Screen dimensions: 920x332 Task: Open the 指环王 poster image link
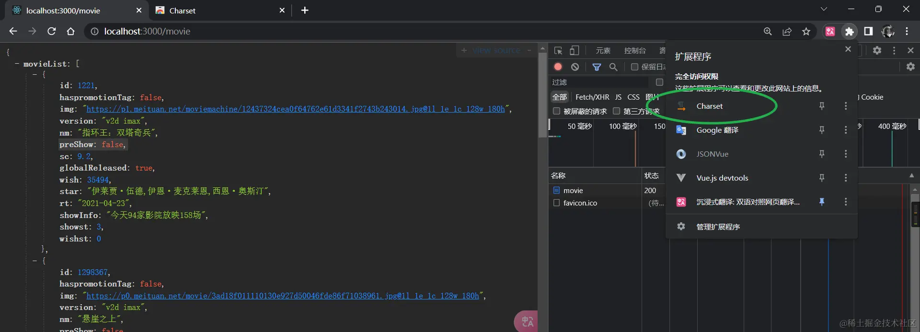click(x=296, y=109)
